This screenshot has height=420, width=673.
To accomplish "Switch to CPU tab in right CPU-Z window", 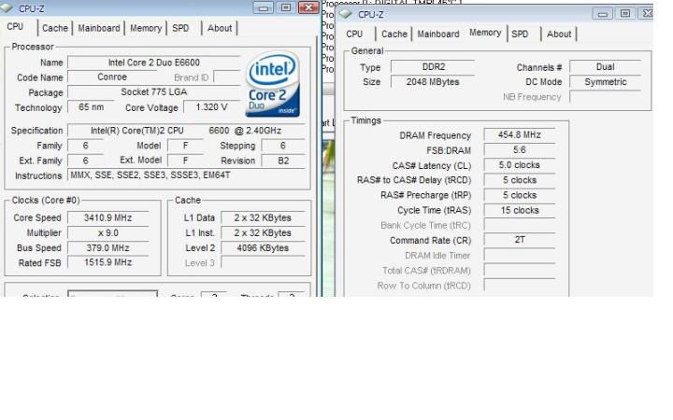I will [354, 35].
